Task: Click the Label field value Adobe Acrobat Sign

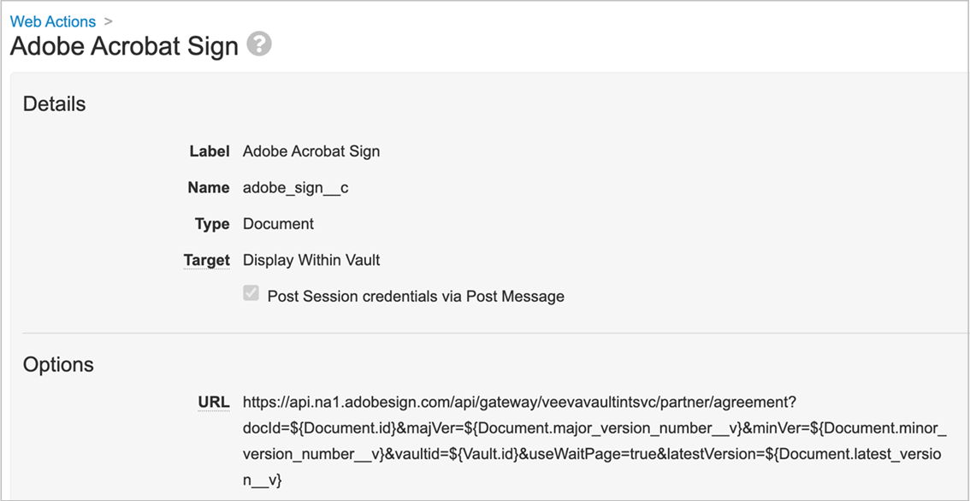Action: tap(311, 150)
